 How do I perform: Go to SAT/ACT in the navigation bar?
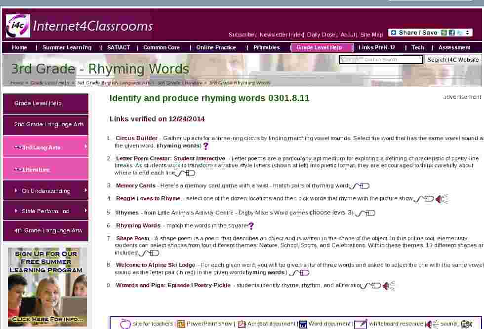coord(119,47)
